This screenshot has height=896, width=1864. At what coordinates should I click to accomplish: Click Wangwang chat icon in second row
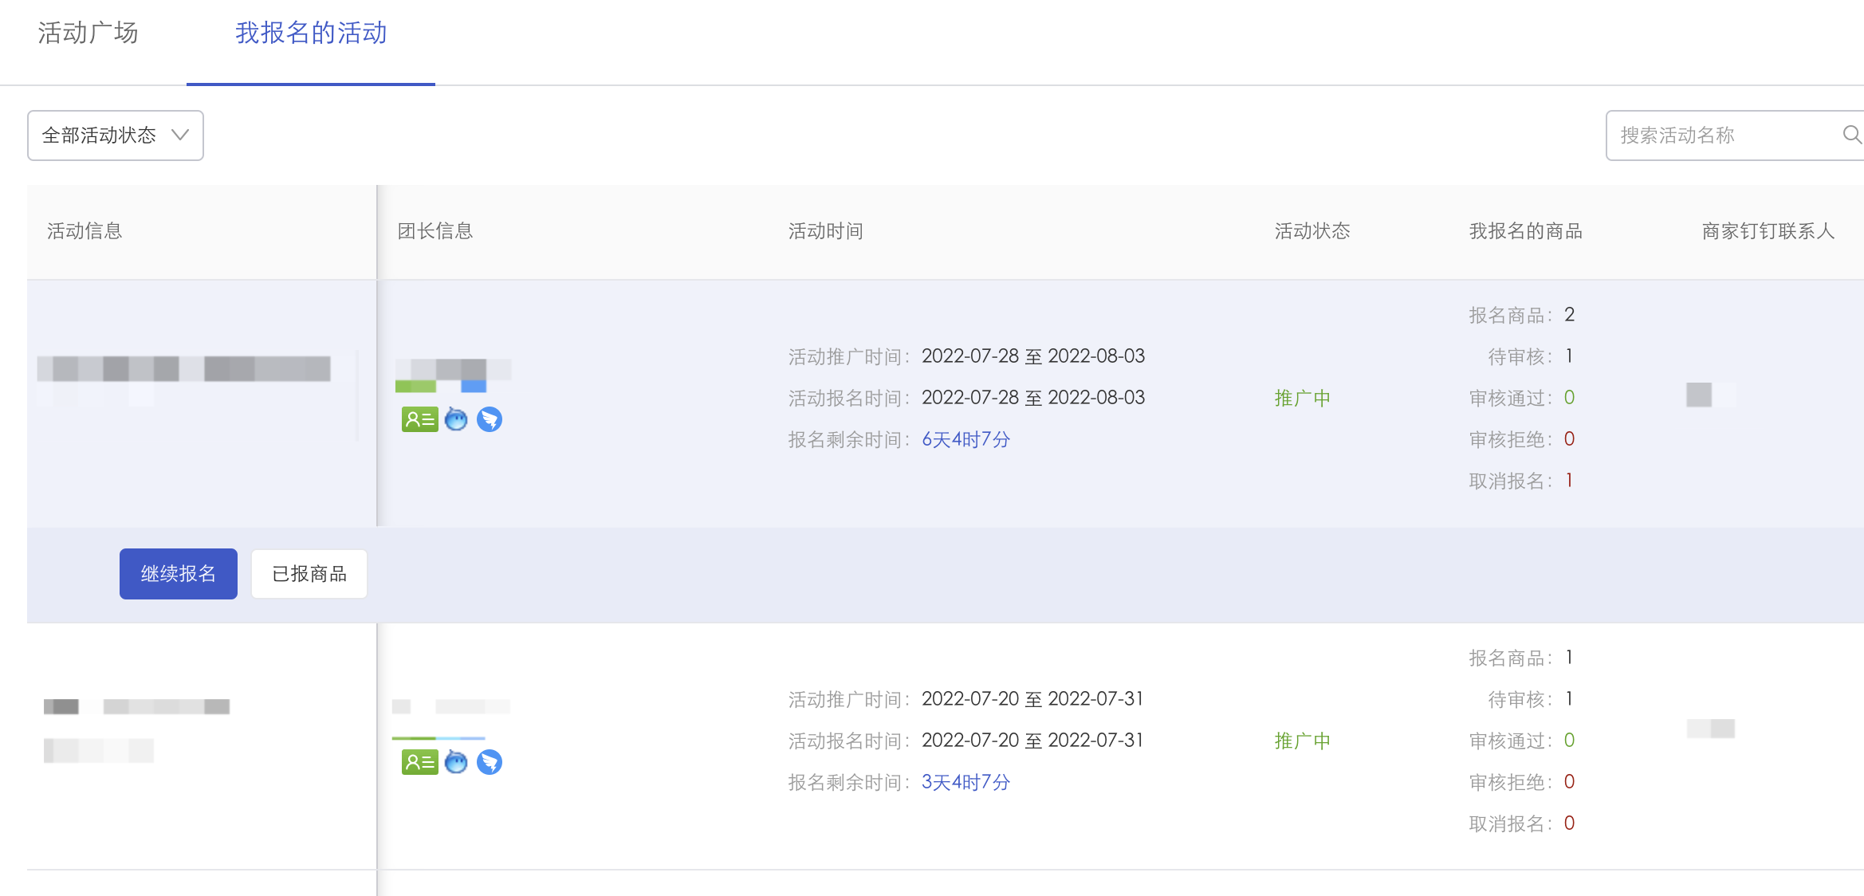coord(456,761)
